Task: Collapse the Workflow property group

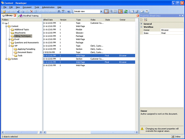Action: click(141, 27)
